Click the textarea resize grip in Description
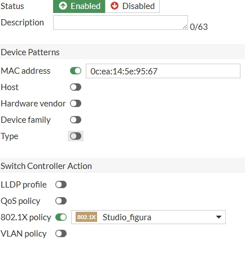Viewport: 245px width, 254px height. pos(185,27)
